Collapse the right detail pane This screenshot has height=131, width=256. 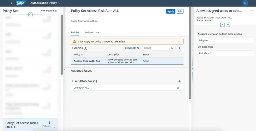(192, 69)
